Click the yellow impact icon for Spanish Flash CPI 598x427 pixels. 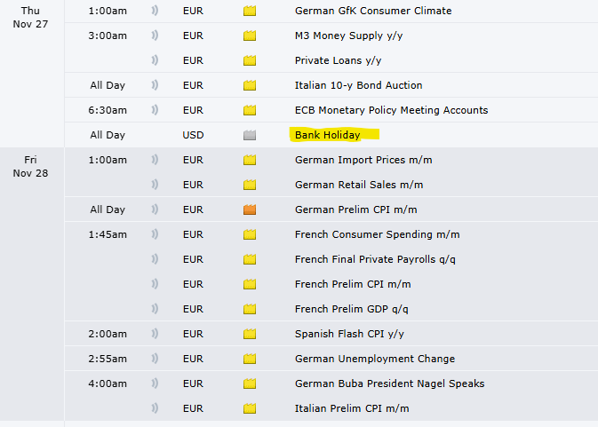[x=249, y=334]
